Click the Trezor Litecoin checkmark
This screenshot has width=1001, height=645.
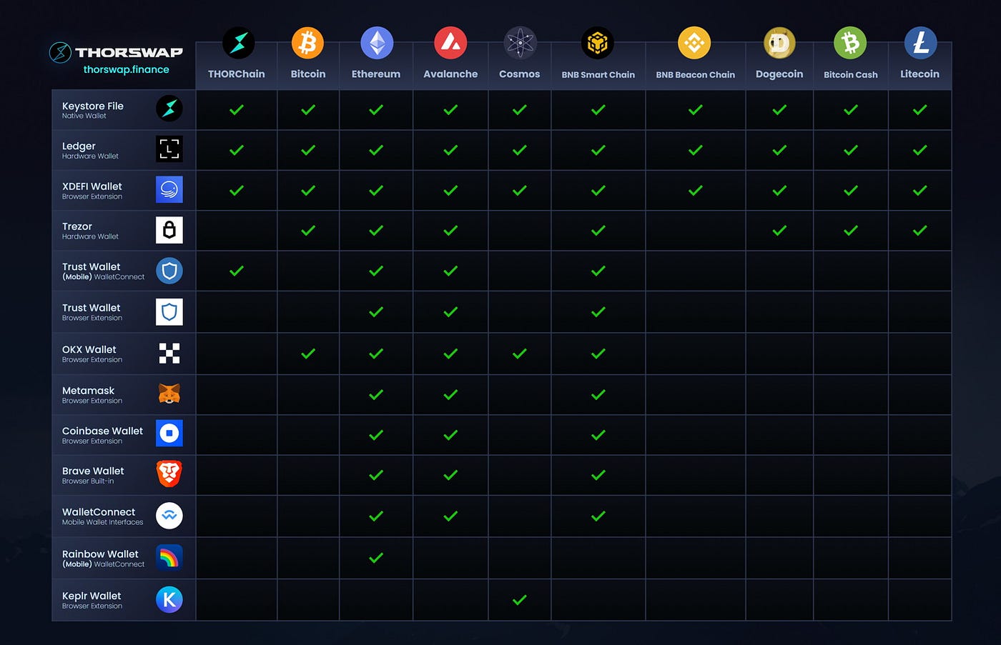coord(920,230)
